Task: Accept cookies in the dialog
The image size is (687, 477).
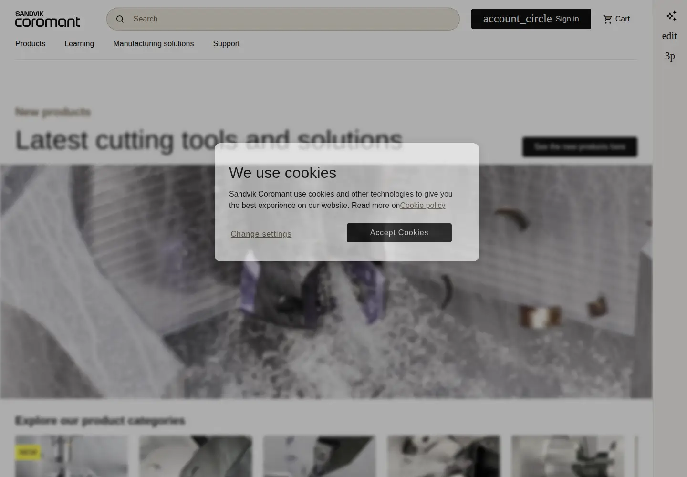Action: pos(399,233)
